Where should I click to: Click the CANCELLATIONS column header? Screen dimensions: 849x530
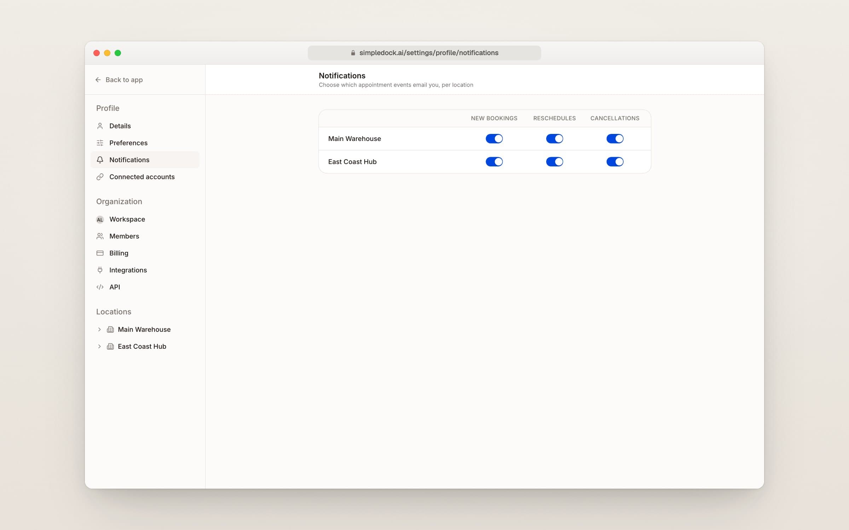pos(615,118)
